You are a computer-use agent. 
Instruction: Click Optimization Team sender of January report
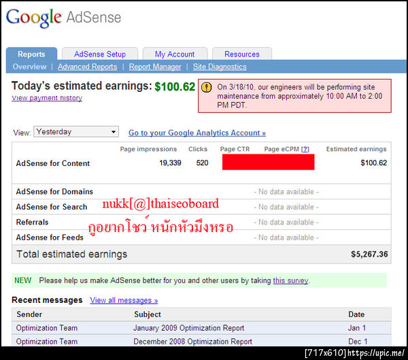tap(47, 328)
